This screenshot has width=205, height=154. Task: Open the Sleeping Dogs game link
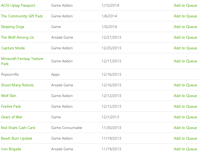click(x=13, y=27)
